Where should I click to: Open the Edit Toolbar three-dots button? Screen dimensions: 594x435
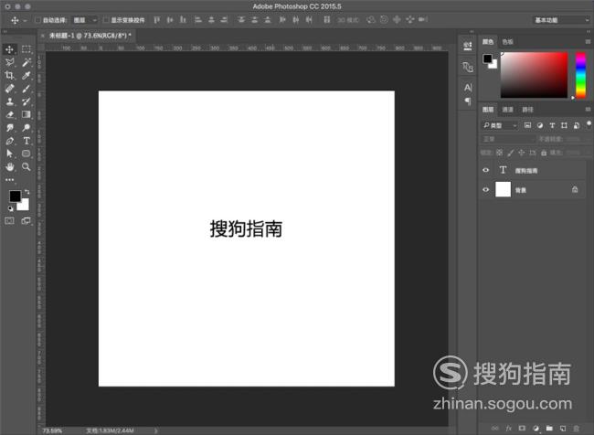pyautogui.click(x=9, y=180)
